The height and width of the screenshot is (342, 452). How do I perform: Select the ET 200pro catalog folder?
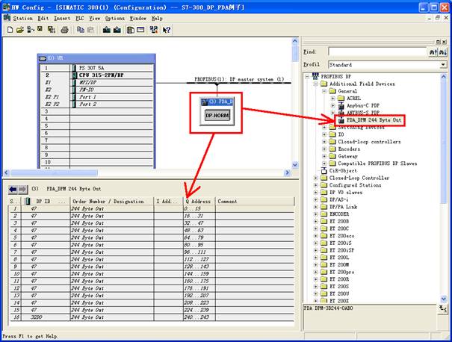(x=341, y=272)
